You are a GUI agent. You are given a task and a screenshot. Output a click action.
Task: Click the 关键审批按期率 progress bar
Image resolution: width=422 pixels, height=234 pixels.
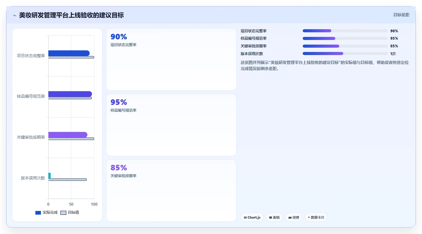coord(345,46)
